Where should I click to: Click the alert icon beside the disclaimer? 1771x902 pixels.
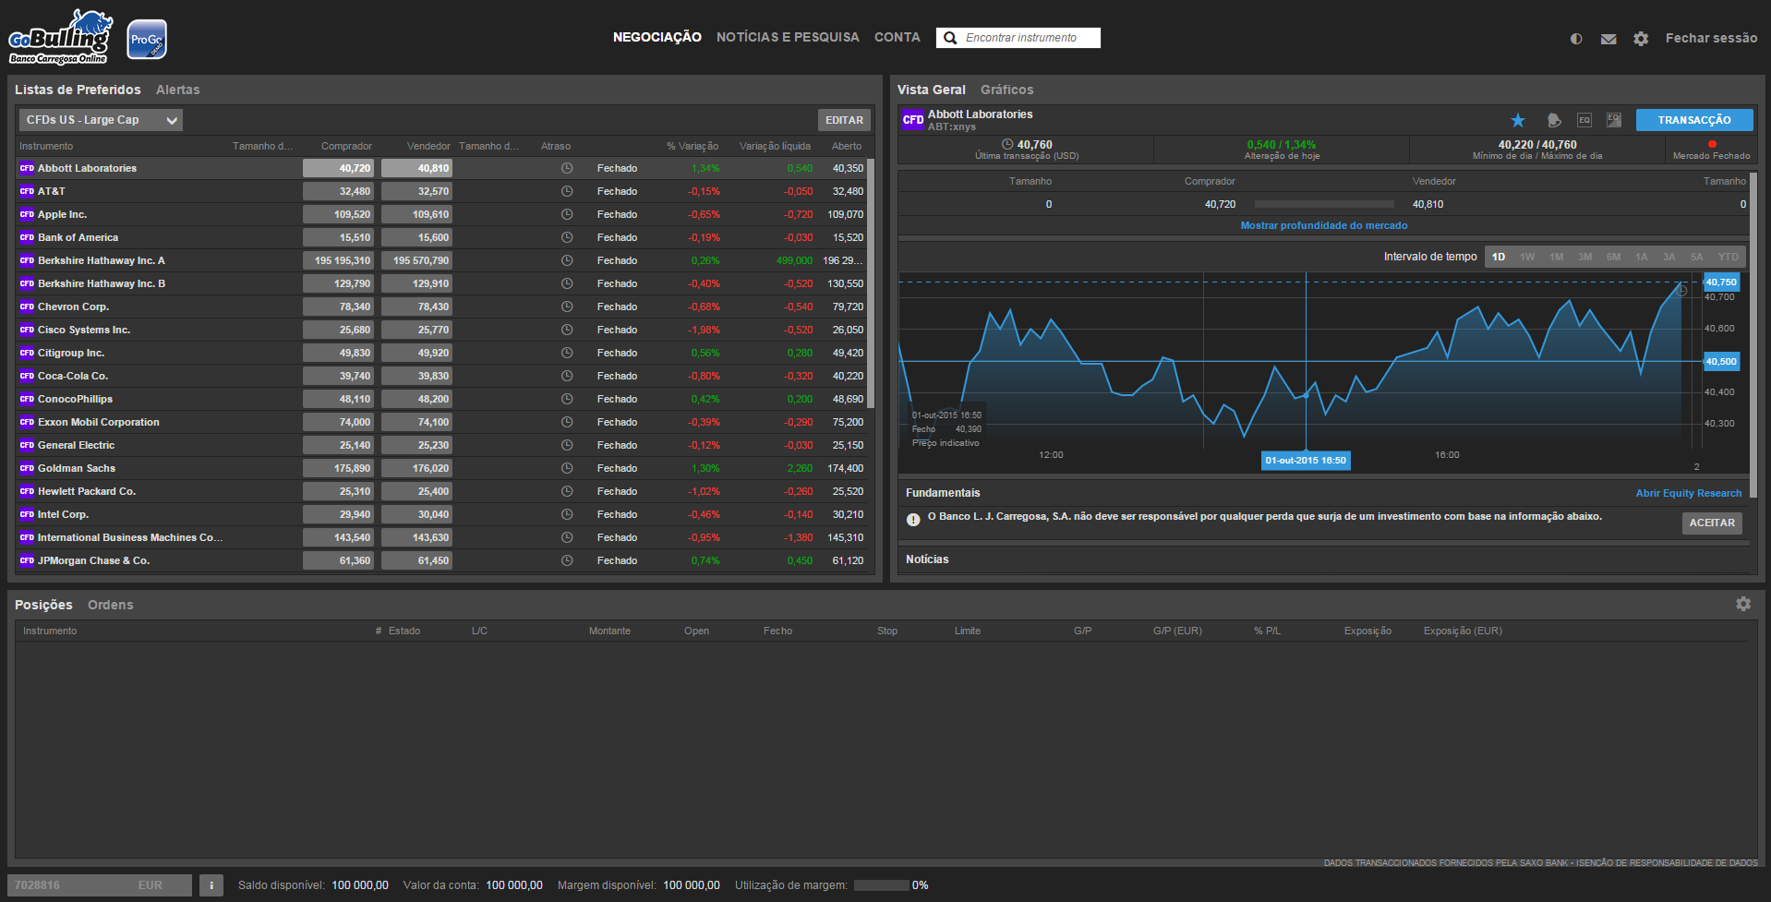[x=913, y=520]
